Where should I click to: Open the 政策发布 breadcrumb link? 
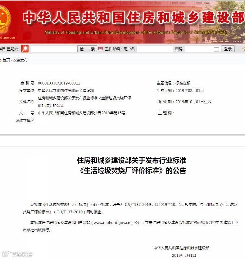click(20, 60)
